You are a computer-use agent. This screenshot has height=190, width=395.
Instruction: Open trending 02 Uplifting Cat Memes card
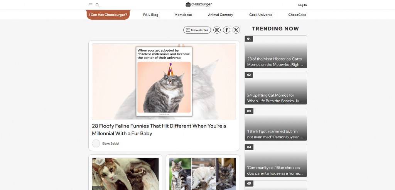tap(275, 88)
